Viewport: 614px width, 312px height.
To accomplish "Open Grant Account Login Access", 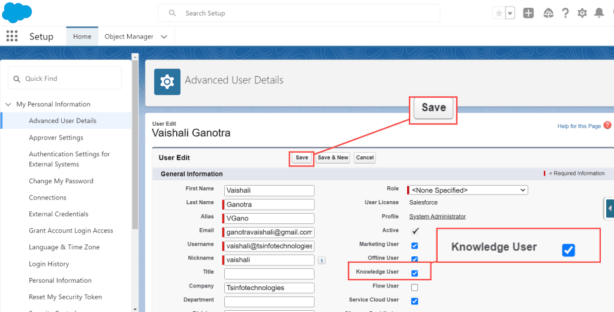I will click(x=71, y=231).
